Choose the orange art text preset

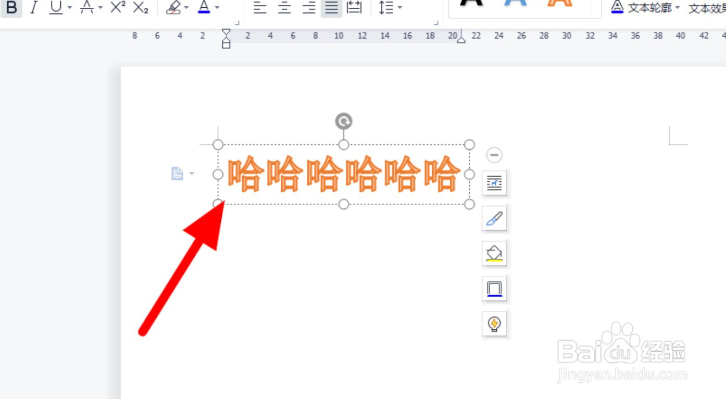coord(560,4)
